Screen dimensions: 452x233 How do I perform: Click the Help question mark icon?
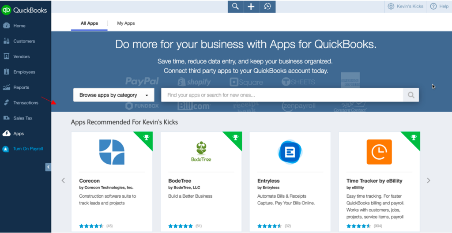coord(433,6)
